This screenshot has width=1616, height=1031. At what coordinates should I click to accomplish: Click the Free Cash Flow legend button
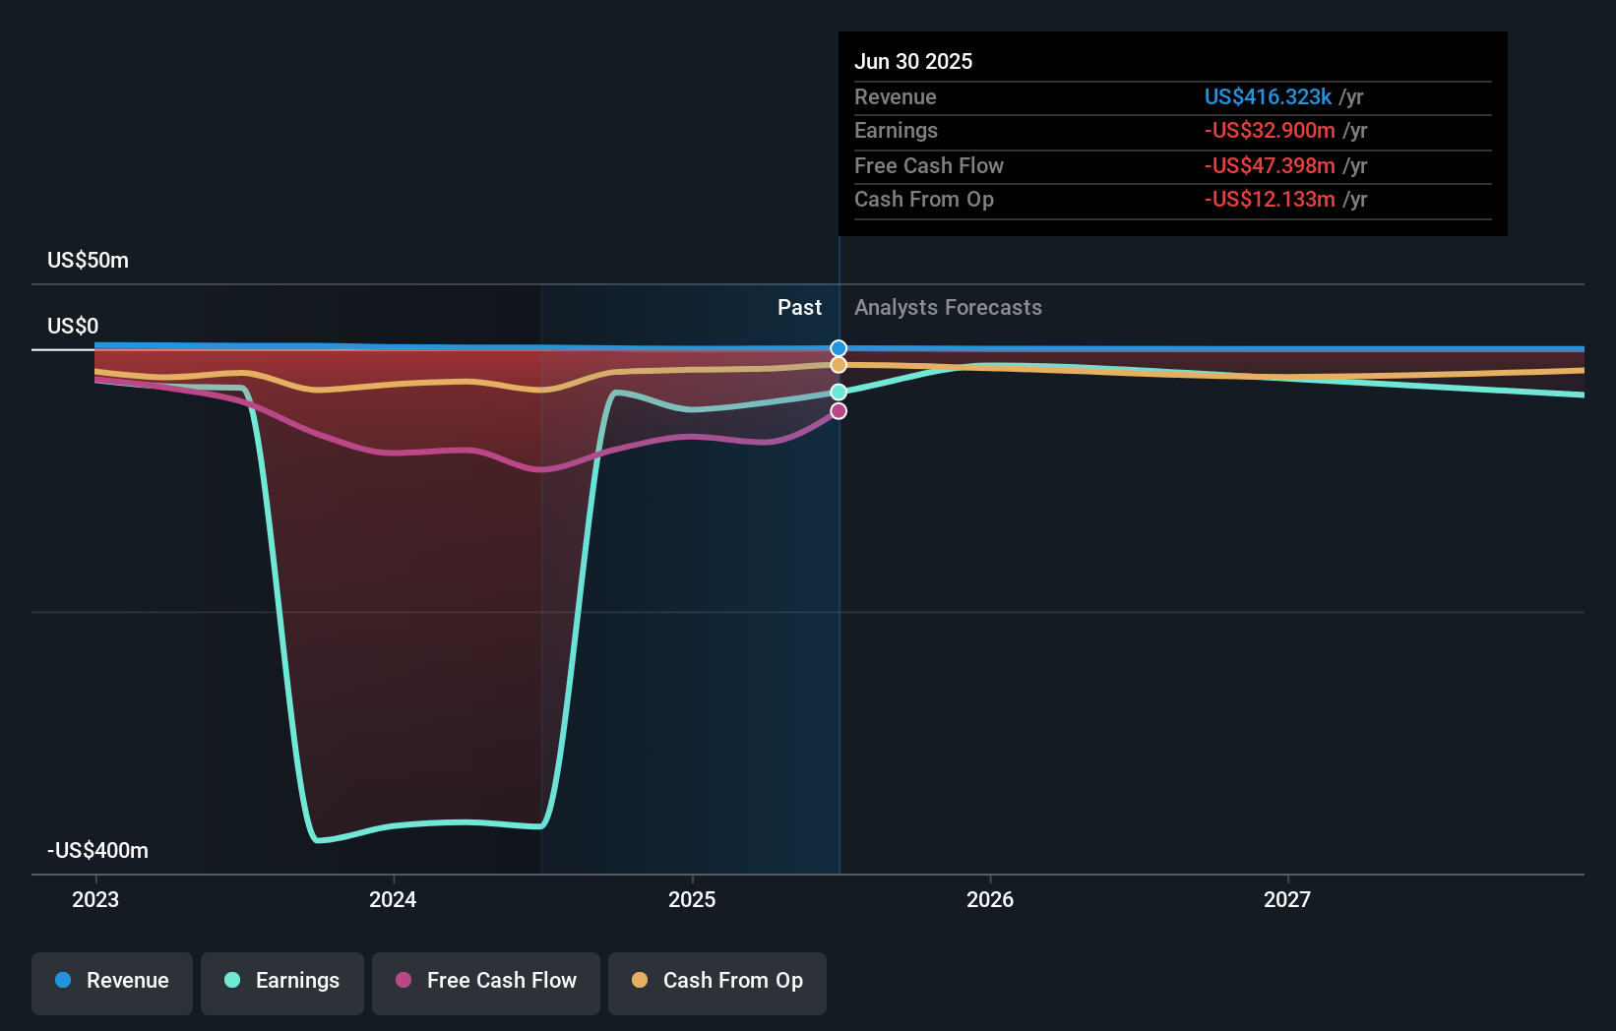(x=486, y=982)
